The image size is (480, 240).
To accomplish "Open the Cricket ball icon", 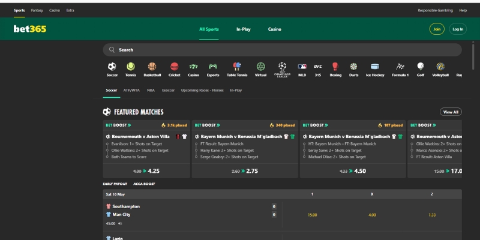I will coord(174,67).
